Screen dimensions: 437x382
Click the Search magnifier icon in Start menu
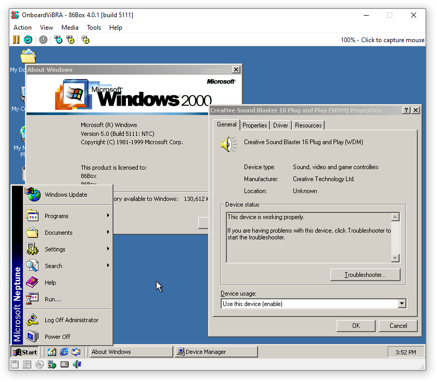pyautogui.click(x=32, y=266)
